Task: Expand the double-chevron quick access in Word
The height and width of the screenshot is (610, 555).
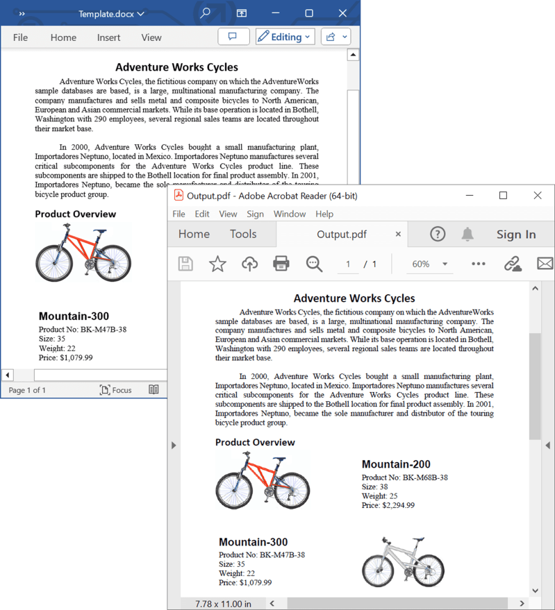Action: pos(22,14)
